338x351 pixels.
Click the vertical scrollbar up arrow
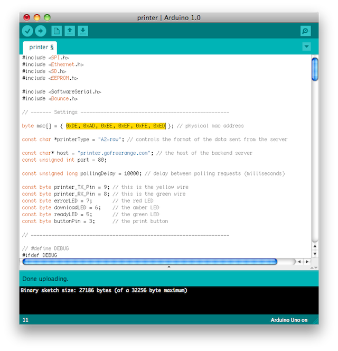(x=315, y=246)
